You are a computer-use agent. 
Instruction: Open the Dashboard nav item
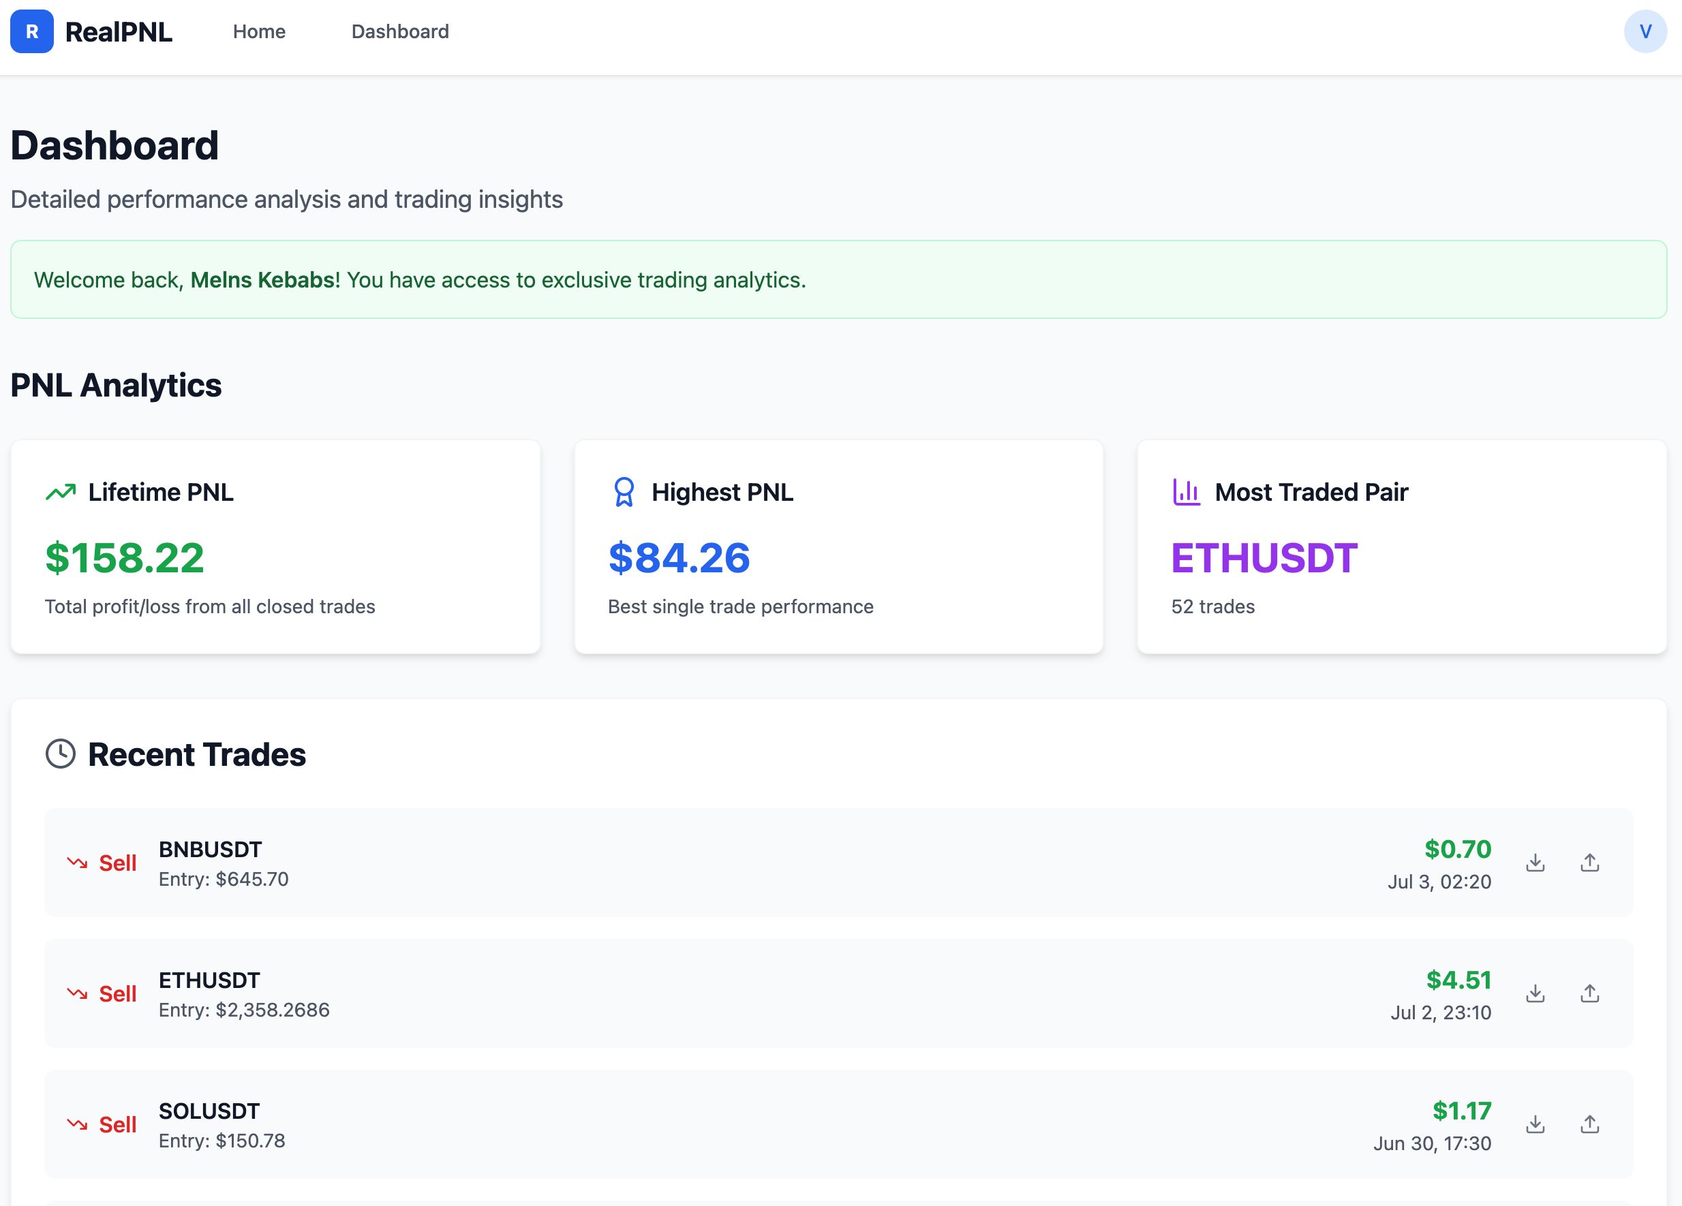pos(401,31)
